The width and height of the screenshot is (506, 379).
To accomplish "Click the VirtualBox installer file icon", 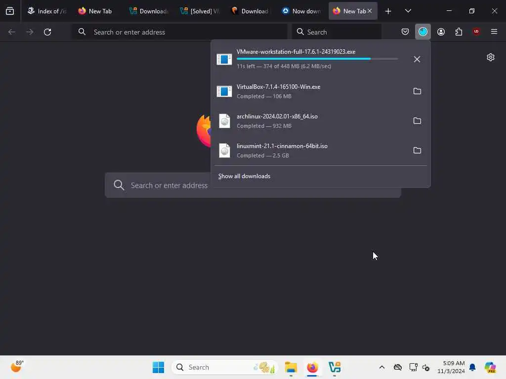I will point(224,91).
